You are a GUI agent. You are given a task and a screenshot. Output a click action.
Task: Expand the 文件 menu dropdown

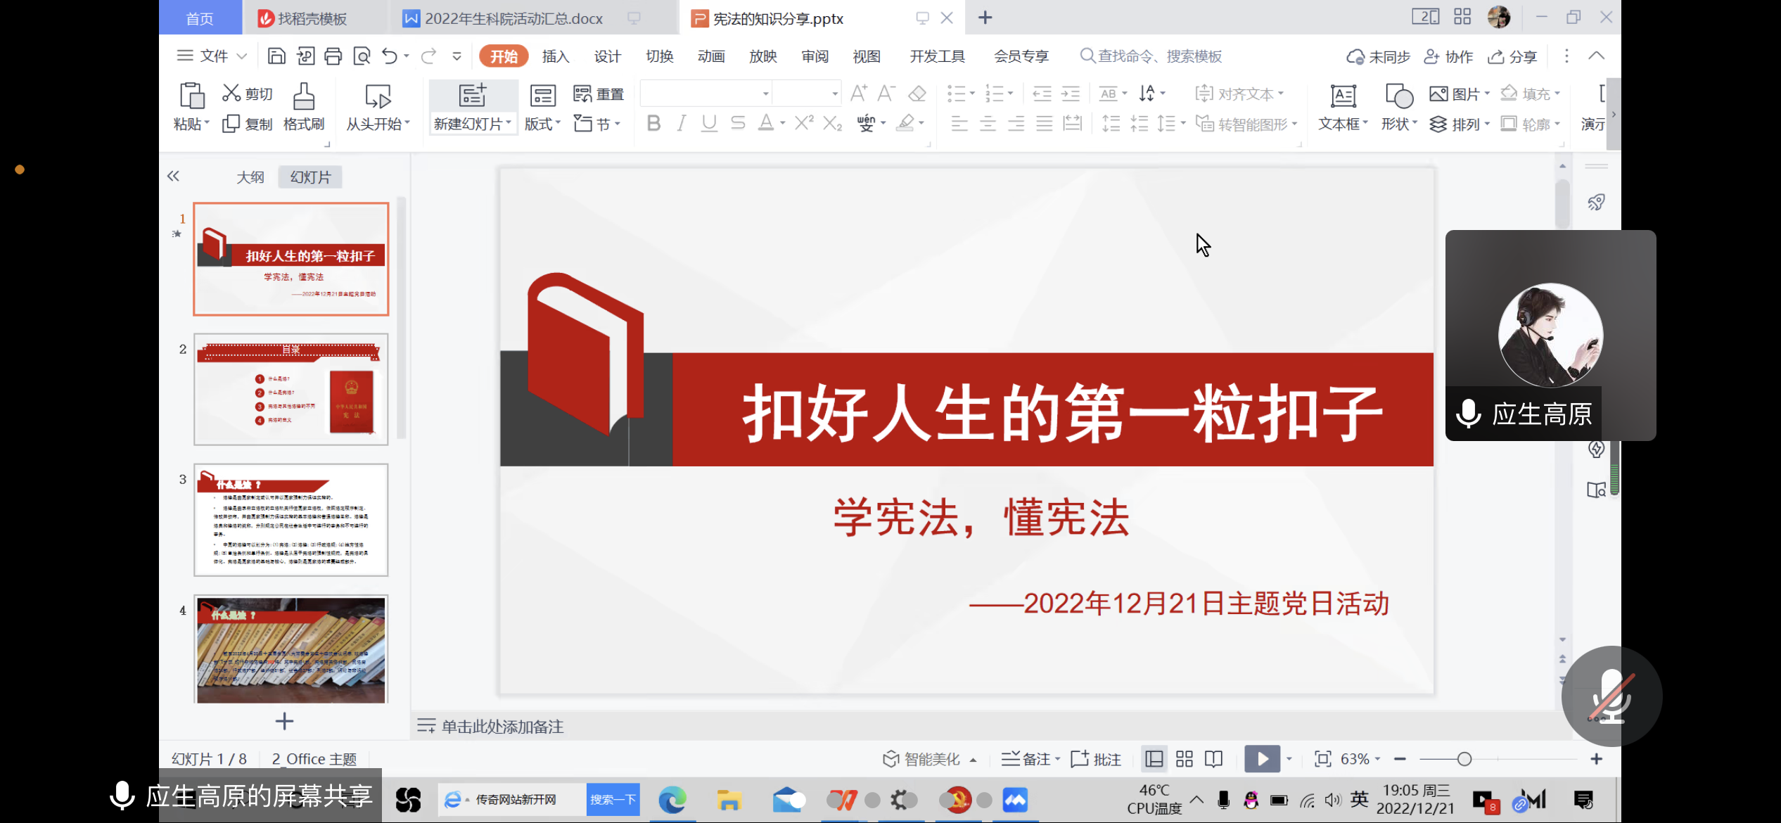[x=212, y=56]
